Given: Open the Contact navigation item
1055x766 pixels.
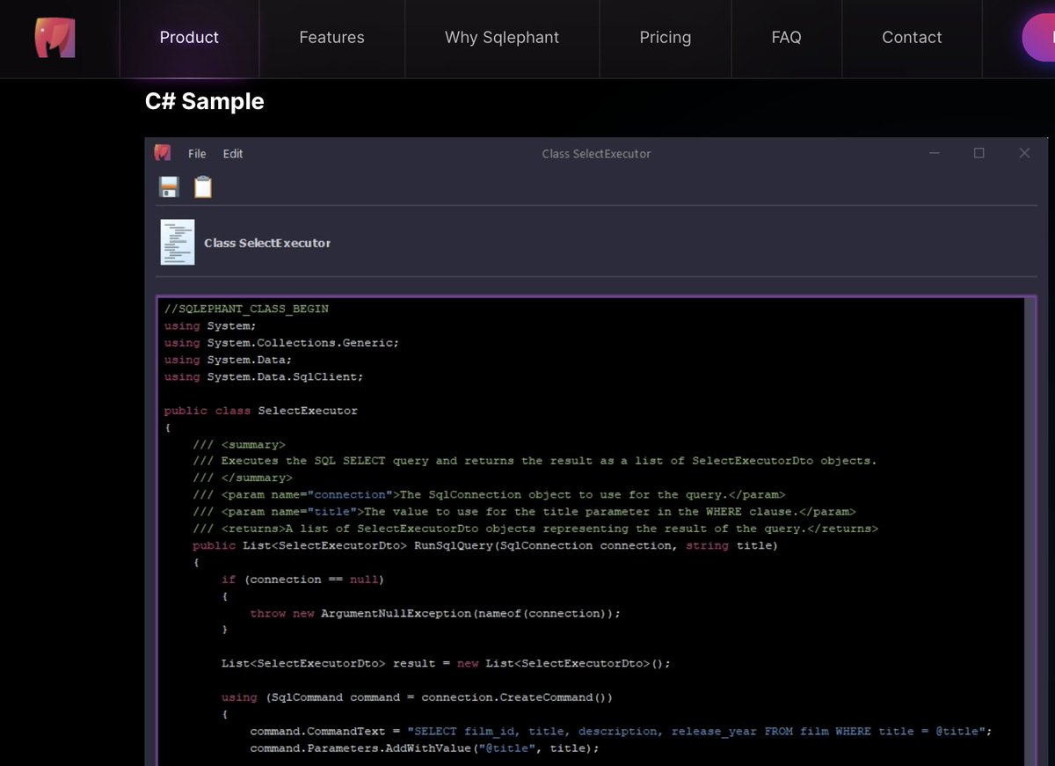Looking at the screenshot, I should click(x=912, y=38).
